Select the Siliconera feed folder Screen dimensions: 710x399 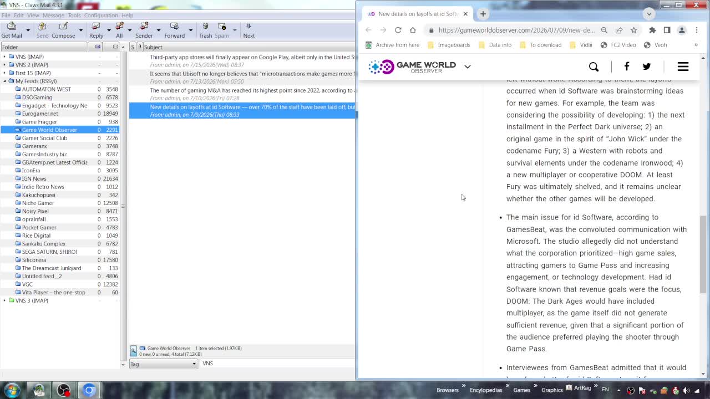coord(34,260)
